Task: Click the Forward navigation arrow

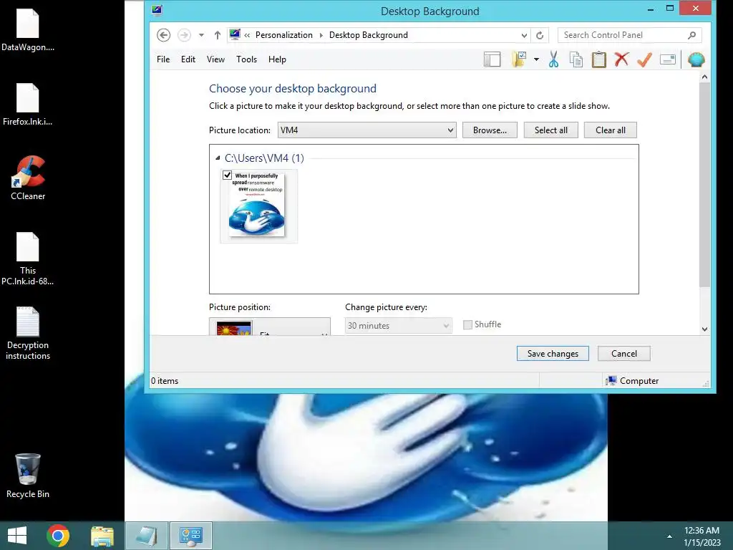Action: [184, 35]
